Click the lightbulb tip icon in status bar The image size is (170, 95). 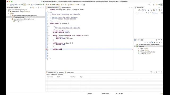(x=162, y=94)
